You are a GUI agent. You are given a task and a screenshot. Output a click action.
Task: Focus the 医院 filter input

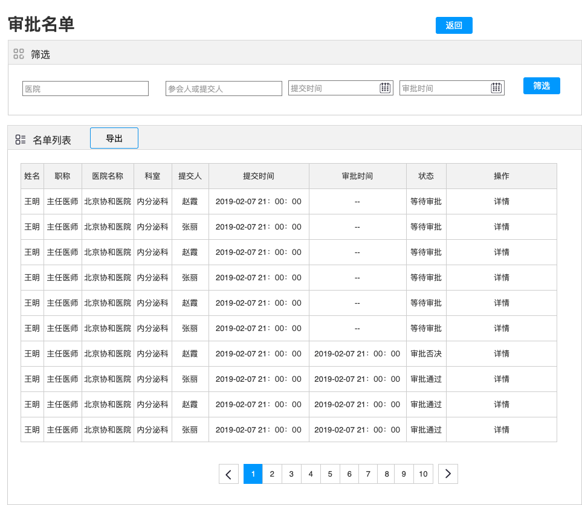(85, 89)
